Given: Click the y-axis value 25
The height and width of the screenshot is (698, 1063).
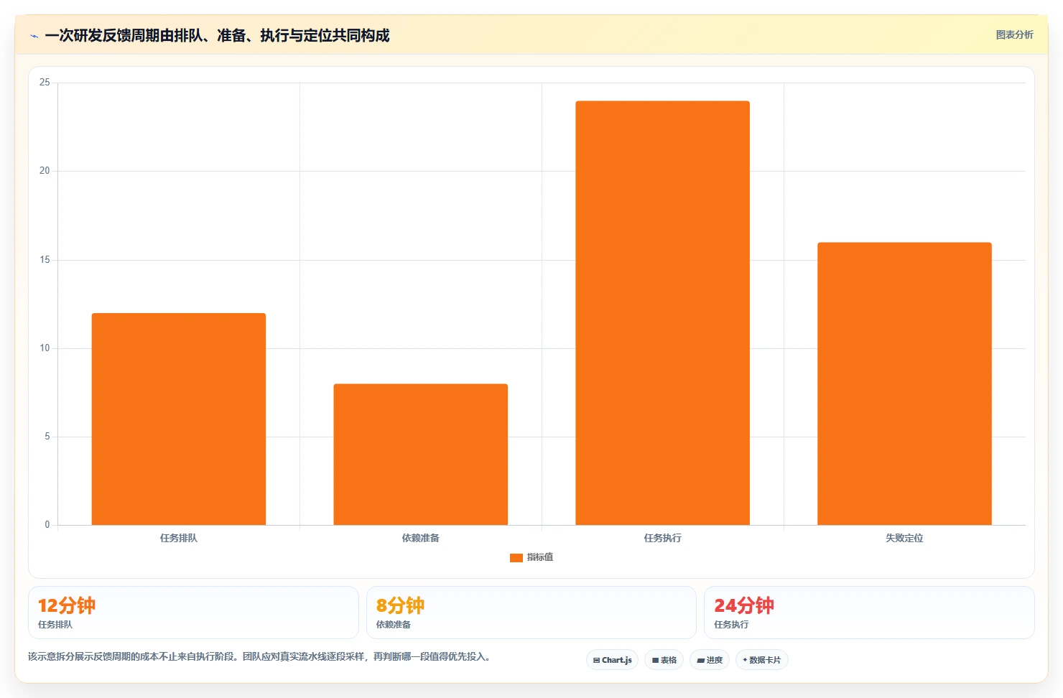Looking at the screenshot, I should [x=45, y=83].
